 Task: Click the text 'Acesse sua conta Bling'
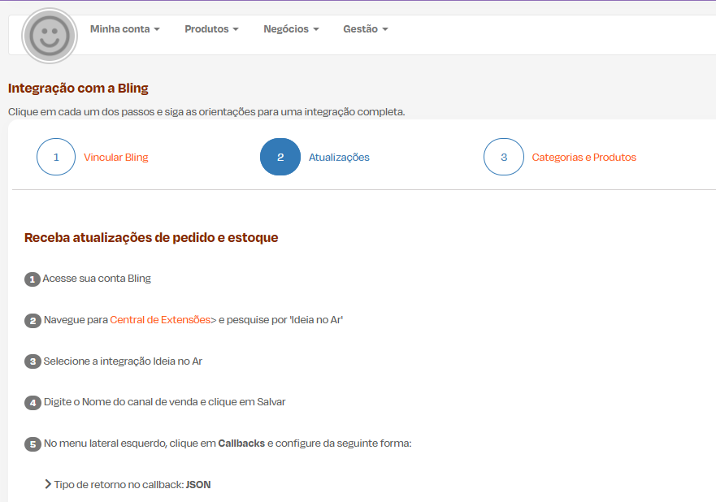tap(97, 279)
